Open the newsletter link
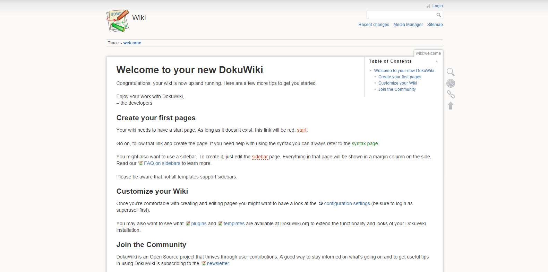This screenshot has width=548, height=272. click(218, 263)
